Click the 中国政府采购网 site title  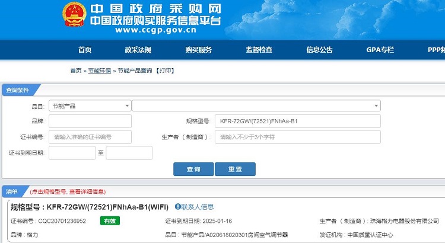tap(155, 9)
